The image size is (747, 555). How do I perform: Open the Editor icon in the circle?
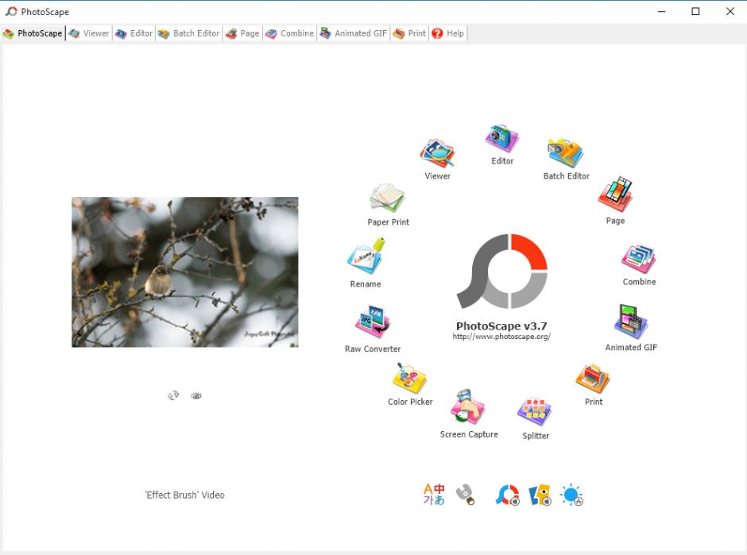(502, 140)
